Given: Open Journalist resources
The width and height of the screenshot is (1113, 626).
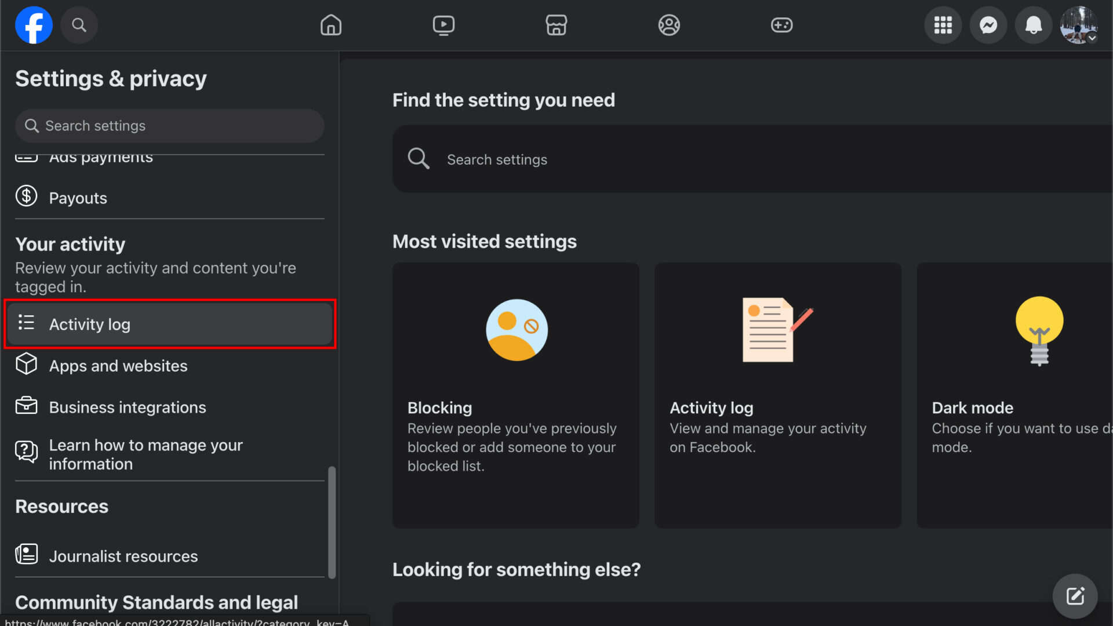Looking at the screenshot, I should coord(123,556).
